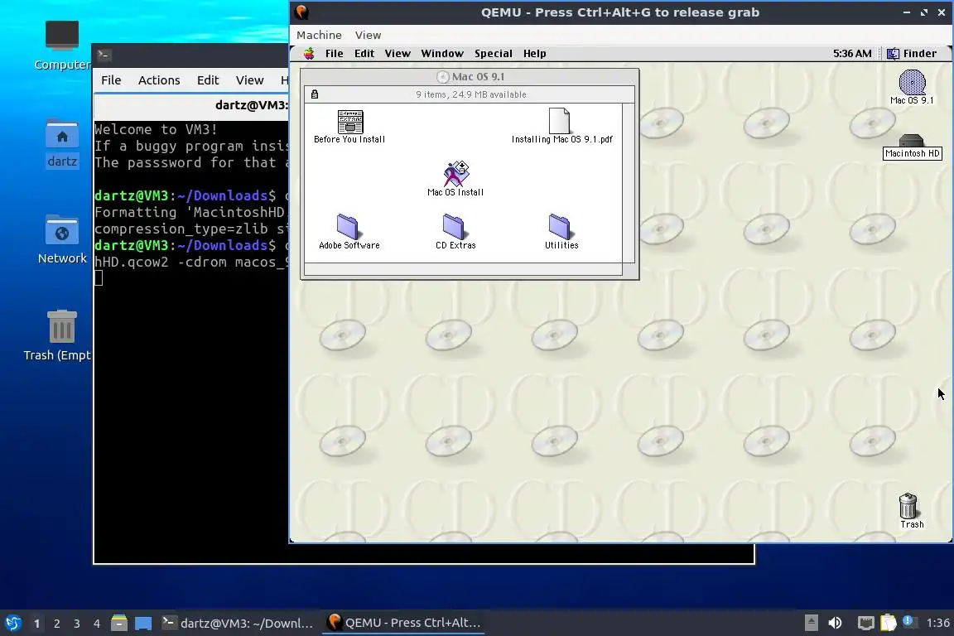This screenshot has width=954, height=636.
Task: Open the terminal File menu
Action: [111, 80]
